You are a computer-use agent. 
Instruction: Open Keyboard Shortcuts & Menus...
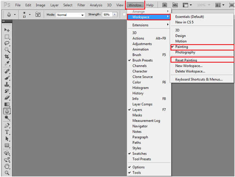coord(202,79)
